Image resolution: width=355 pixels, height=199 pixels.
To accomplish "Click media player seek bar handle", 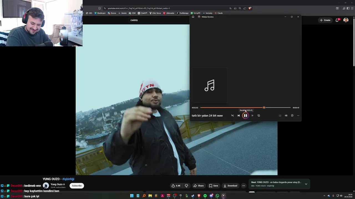I will (264, 108).
